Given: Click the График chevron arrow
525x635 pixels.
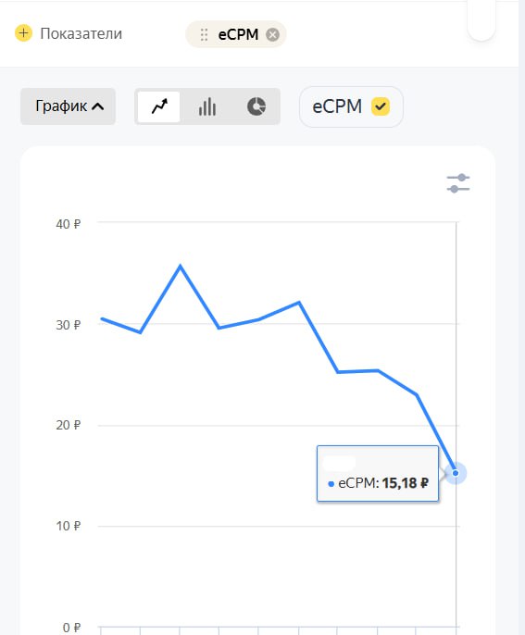Looking at the screenshot, I should point(97,106).
